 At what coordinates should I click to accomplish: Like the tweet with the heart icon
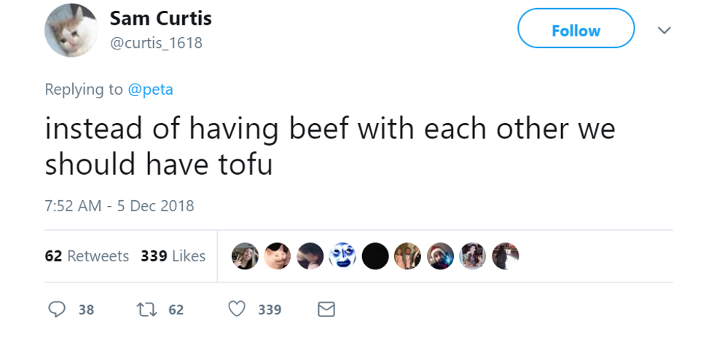tap(237, 309)
